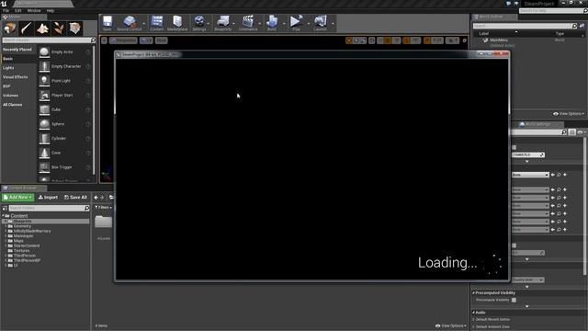Open World Outliner View Options
Viewport: 588px width, 331px height.
click(569, 114)
